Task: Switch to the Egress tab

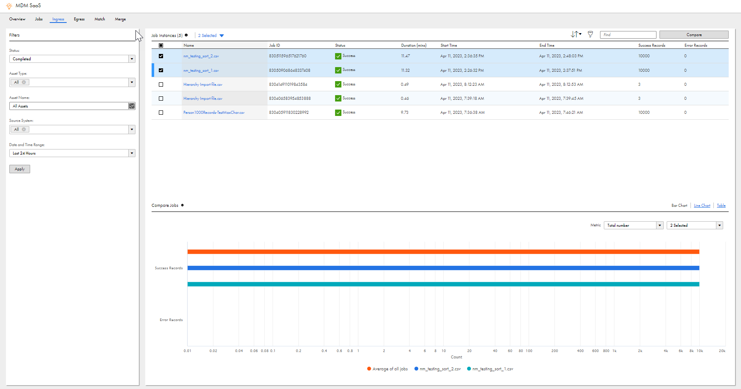Action: point(79,19)
